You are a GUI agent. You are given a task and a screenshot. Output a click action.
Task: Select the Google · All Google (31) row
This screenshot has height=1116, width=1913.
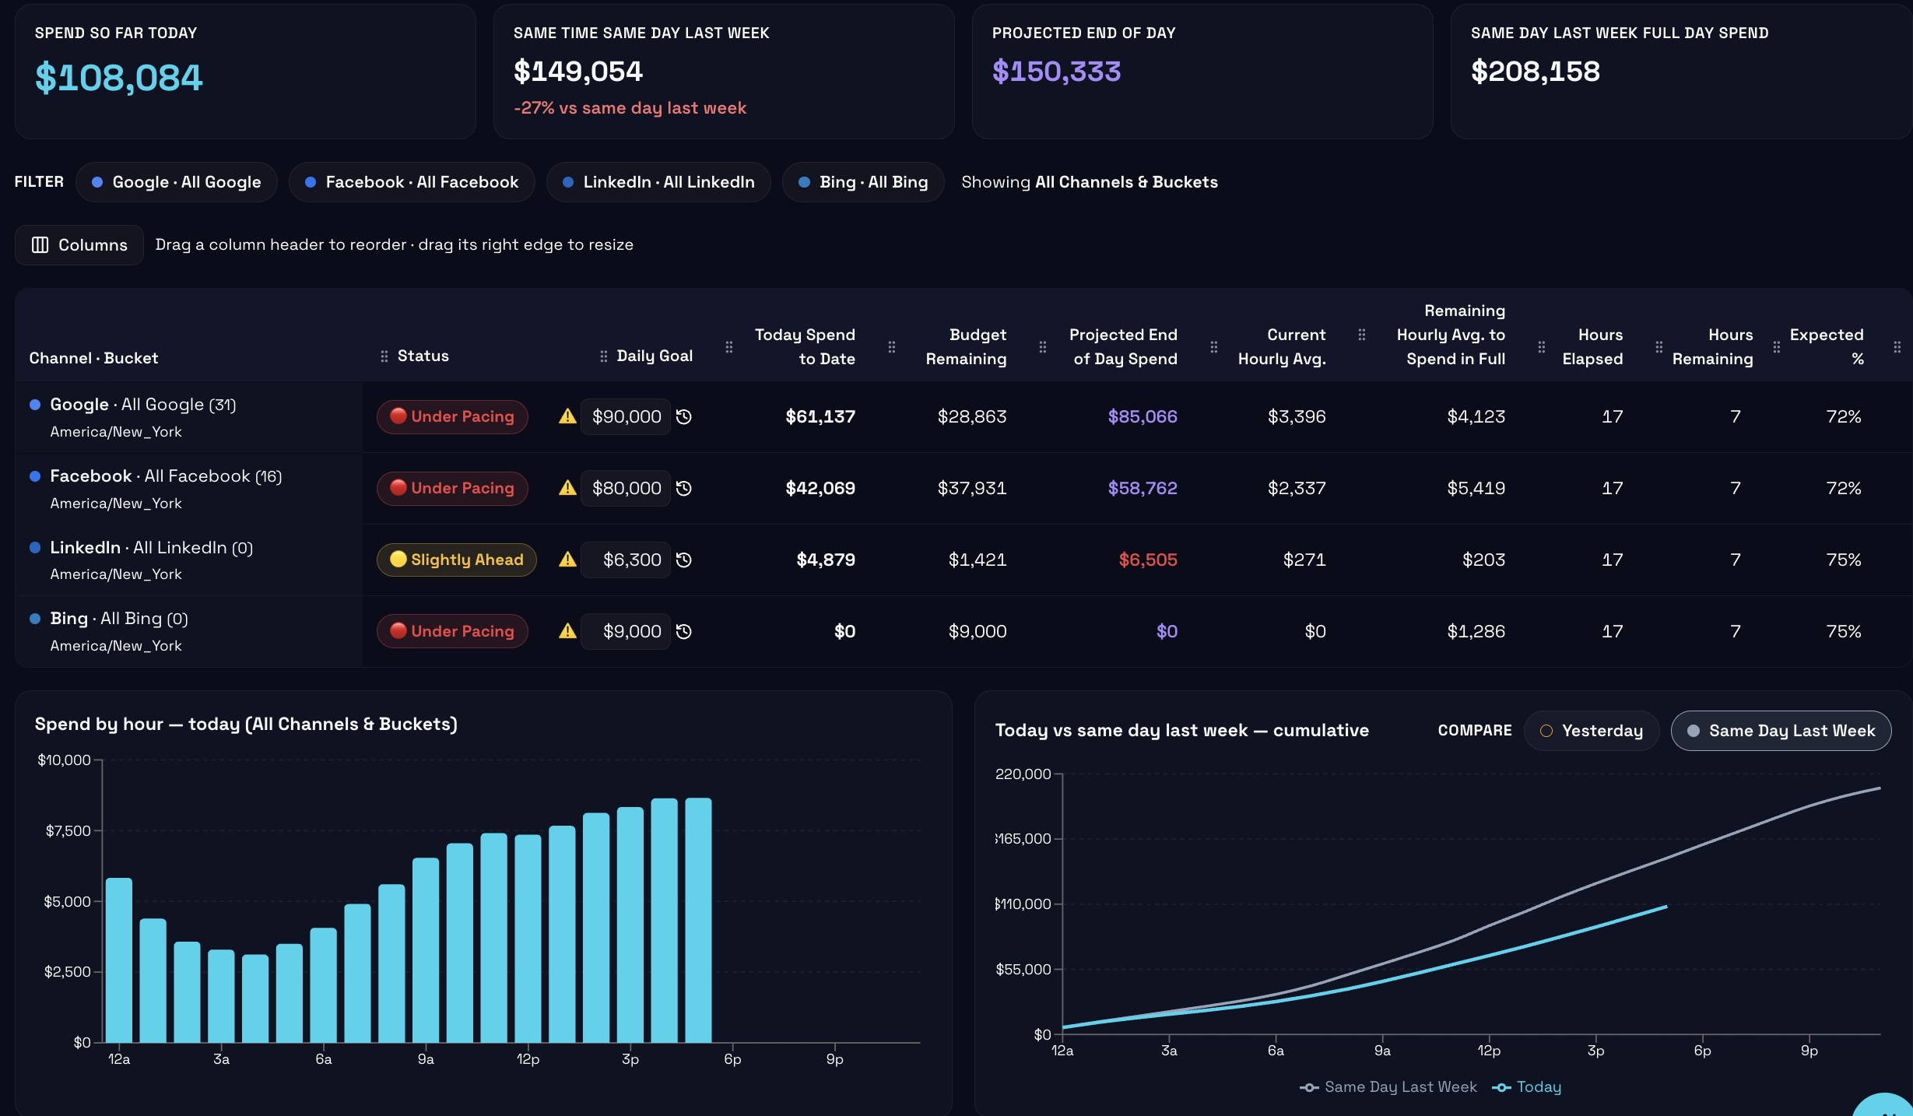pos(962,417)
